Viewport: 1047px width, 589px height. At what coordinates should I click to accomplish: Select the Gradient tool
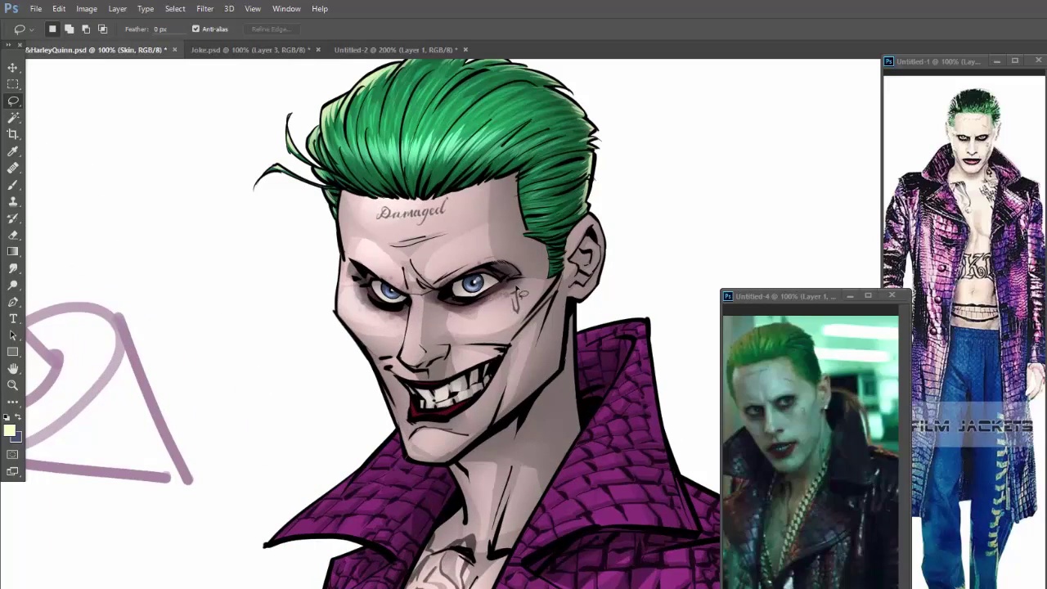(13, 252)
